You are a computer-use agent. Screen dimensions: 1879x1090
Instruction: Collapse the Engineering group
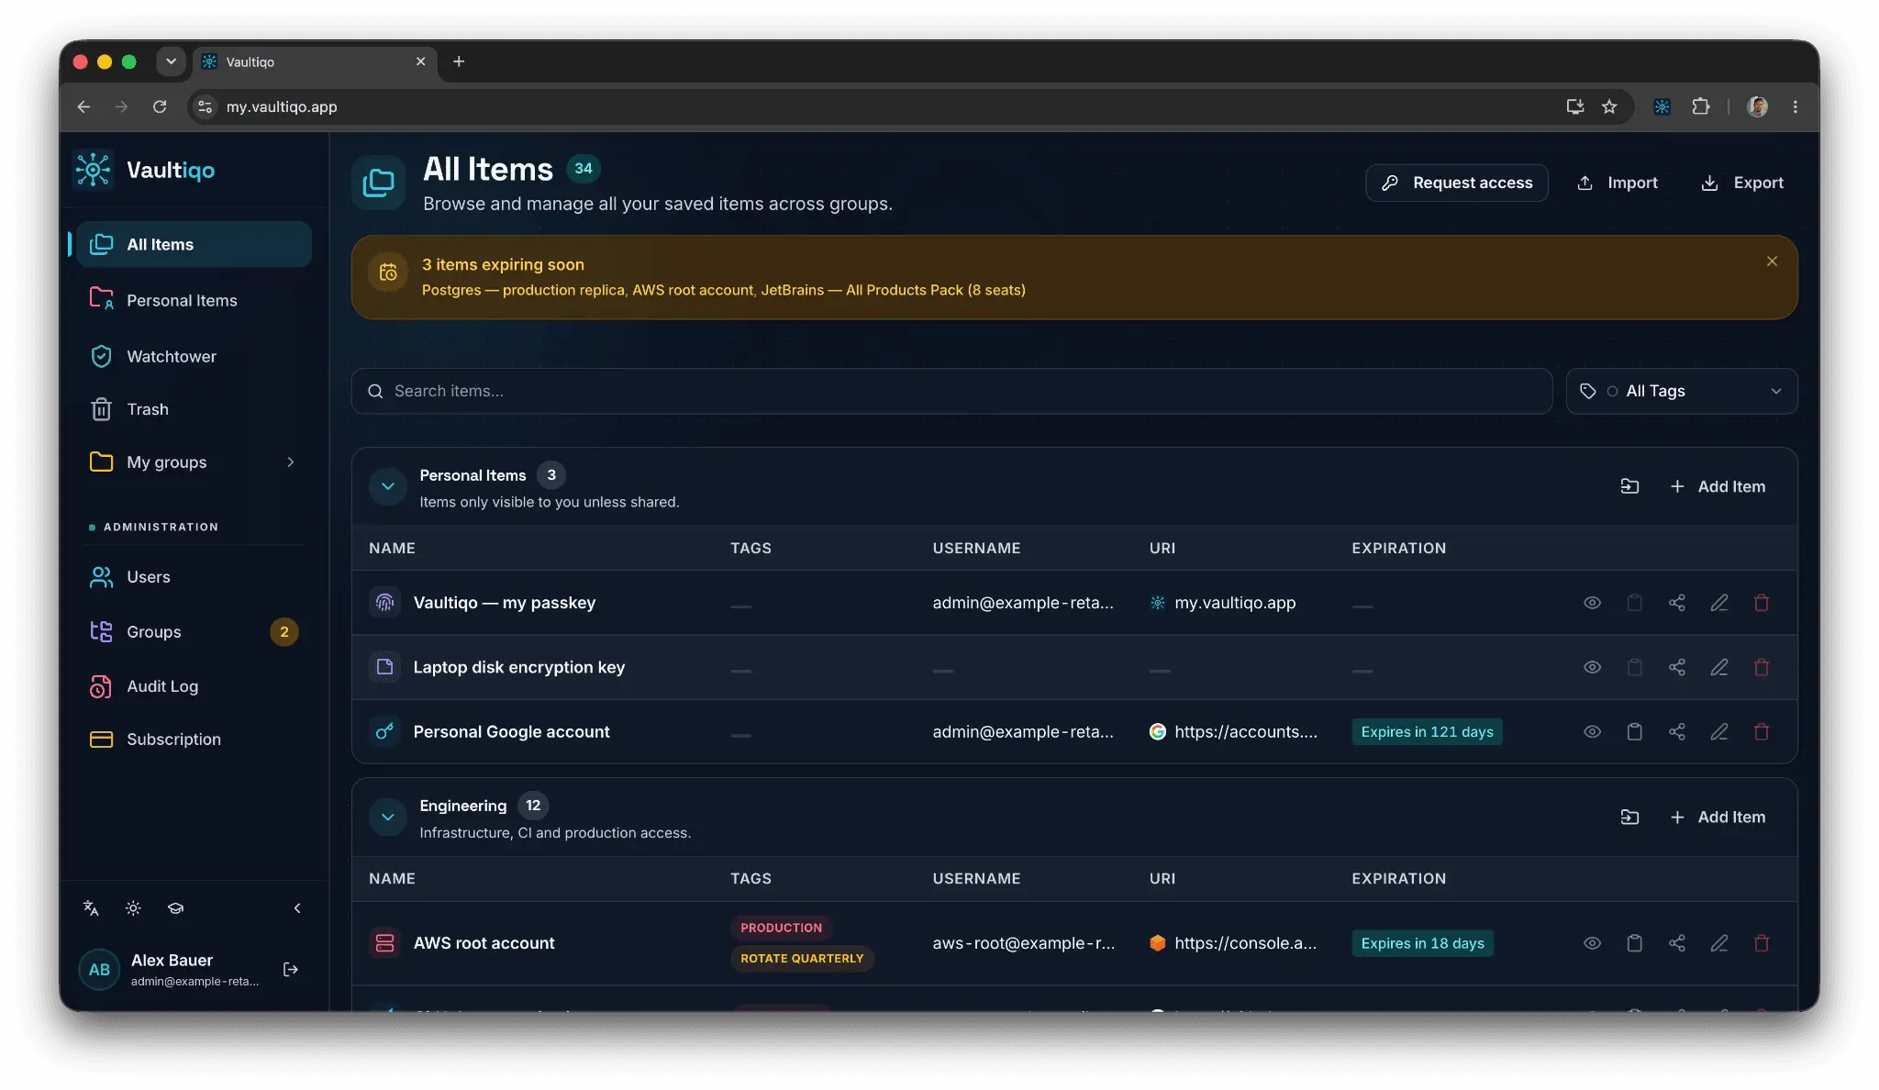click(388, 817)
